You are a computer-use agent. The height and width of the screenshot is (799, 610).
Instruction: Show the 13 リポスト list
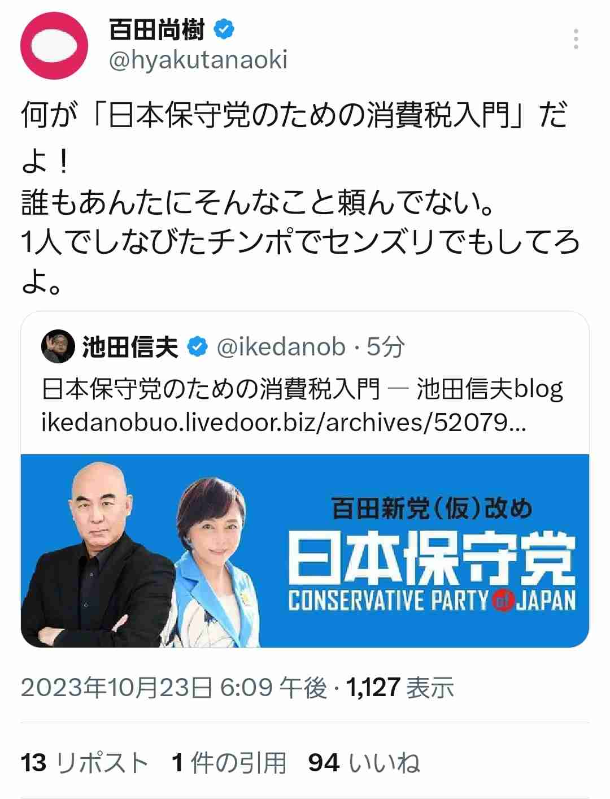(x=84, y=763)
